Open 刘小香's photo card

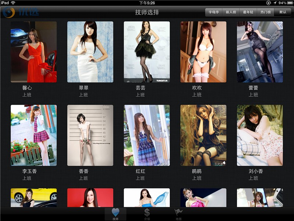[260, 135]
